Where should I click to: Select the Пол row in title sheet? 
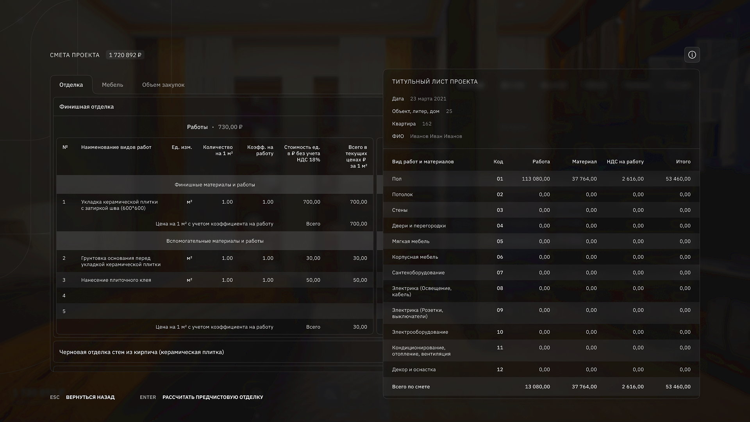[x=541, y=179]
